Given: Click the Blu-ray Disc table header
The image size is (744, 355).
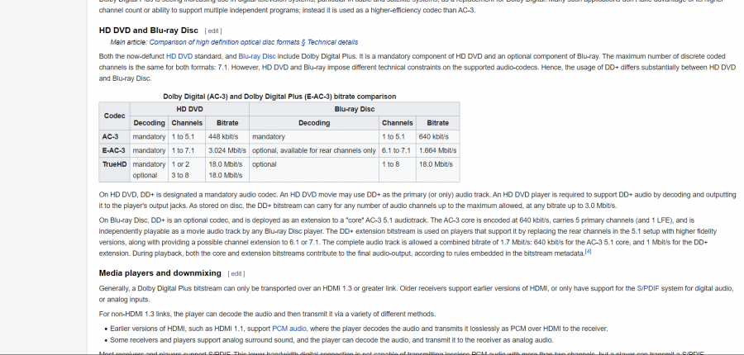Looking at the screenshot, I should click(355, 109).
